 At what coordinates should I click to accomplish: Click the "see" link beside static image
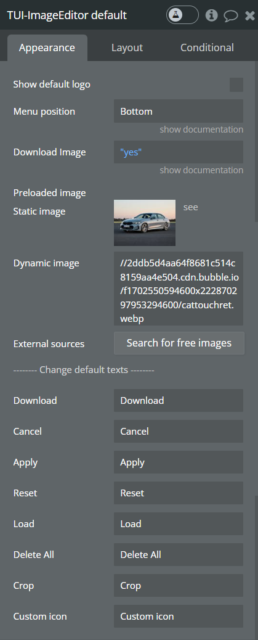point(191,207)
